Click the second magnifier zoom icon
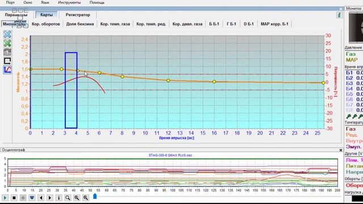The image size is (363, 204). pyautogui.click(x=77, y=198)
